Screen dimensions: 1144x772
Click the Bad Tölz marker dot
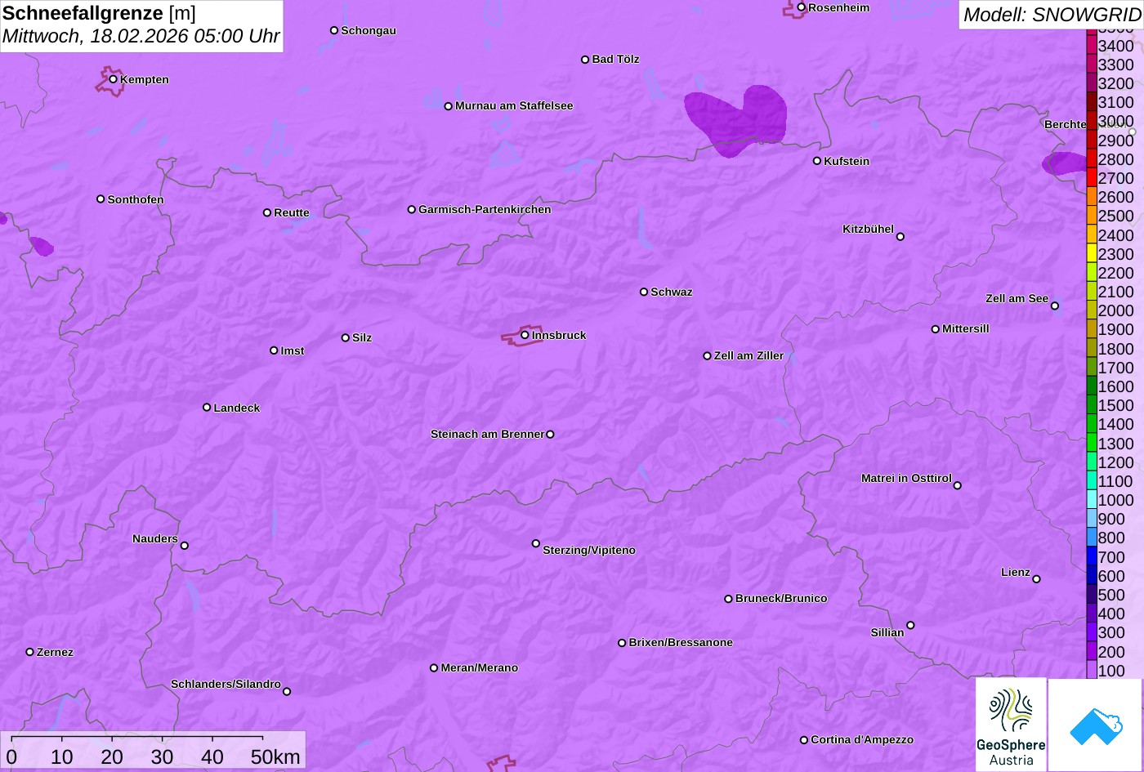pos(585,60)
